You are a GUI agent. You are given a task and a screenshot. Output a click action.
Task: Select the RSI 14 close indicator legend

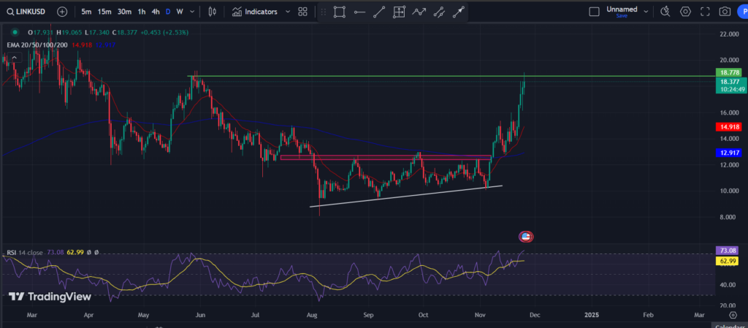(24, 252)
